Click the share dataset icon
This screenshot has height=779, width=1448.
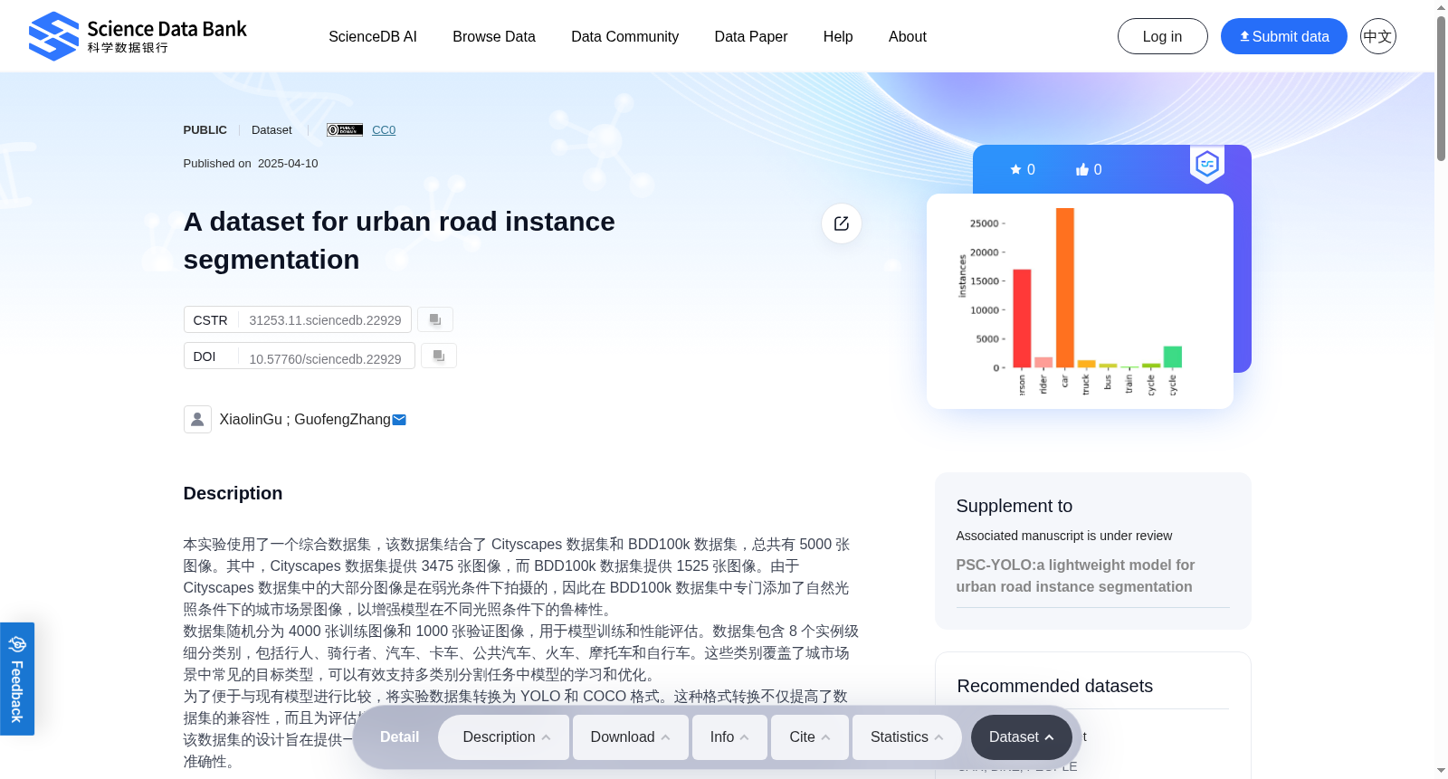842,223
